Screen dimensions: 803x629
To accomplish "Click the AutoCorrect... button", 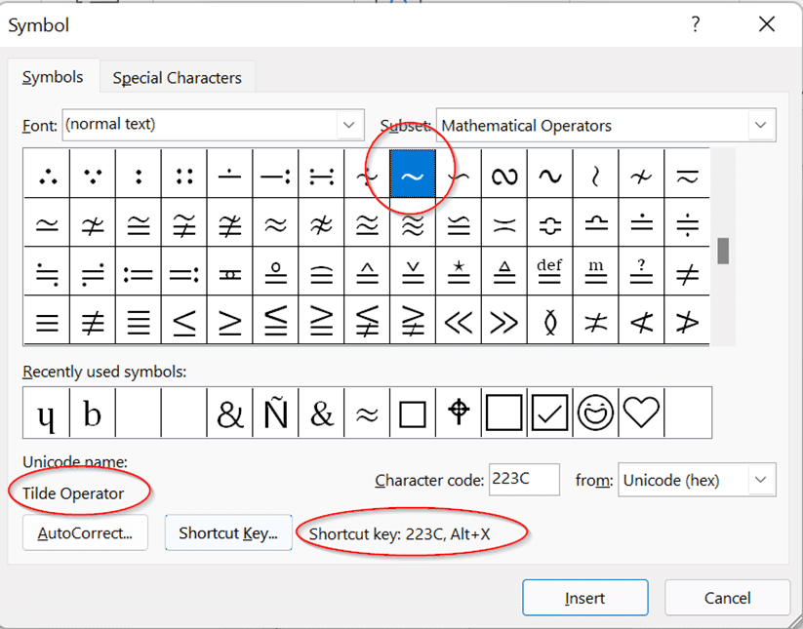I will pyautogui.click(x=85, y=532).
